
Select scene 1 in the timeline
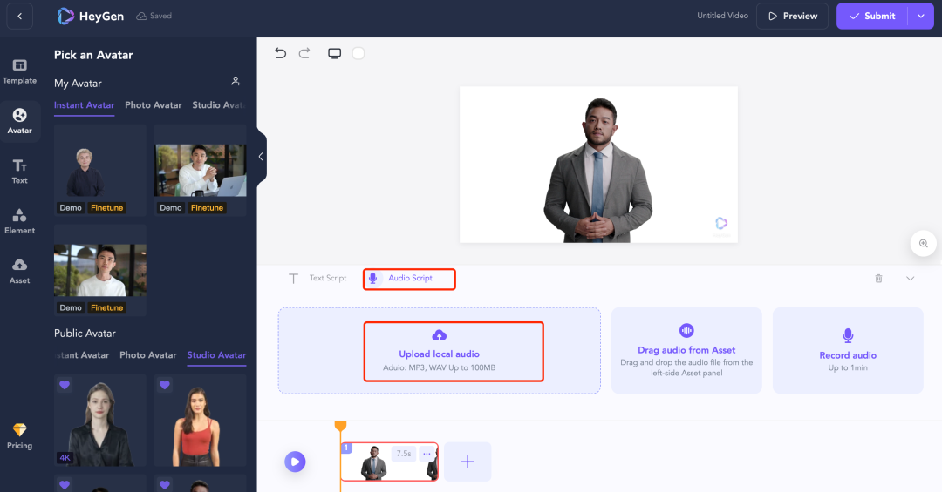coord(389,462)
